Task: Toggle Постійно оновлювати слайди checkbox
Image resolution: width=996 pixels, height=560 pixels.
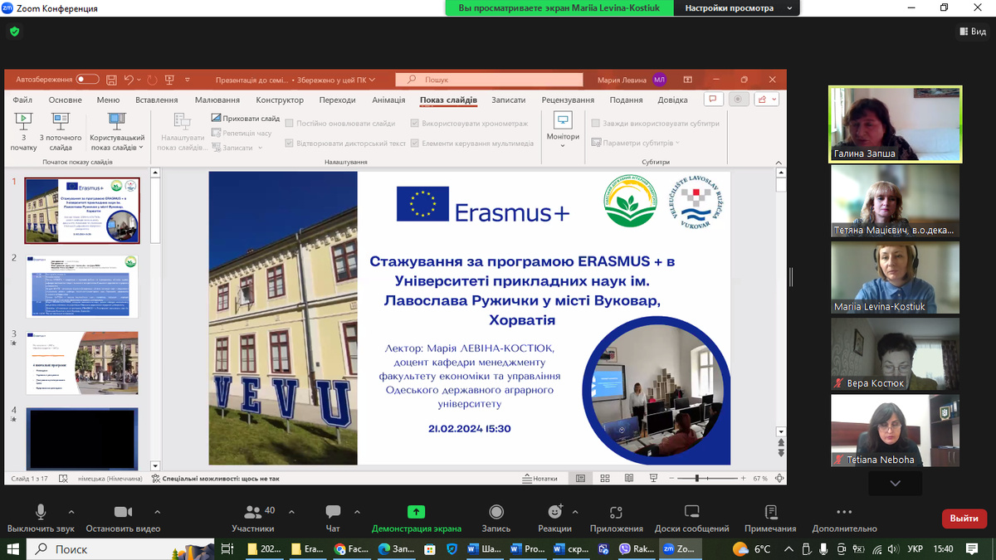Action: click(290, 123)
